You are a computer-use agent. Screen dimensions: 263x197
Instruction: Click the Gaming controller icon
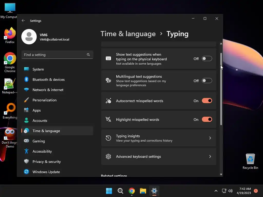point(26,141)
